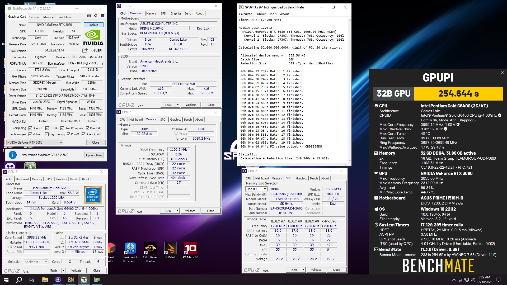Toggle the OpenGL 4.6 checkbox
This screenshot has width=507, height=285.
pos(83,134)
